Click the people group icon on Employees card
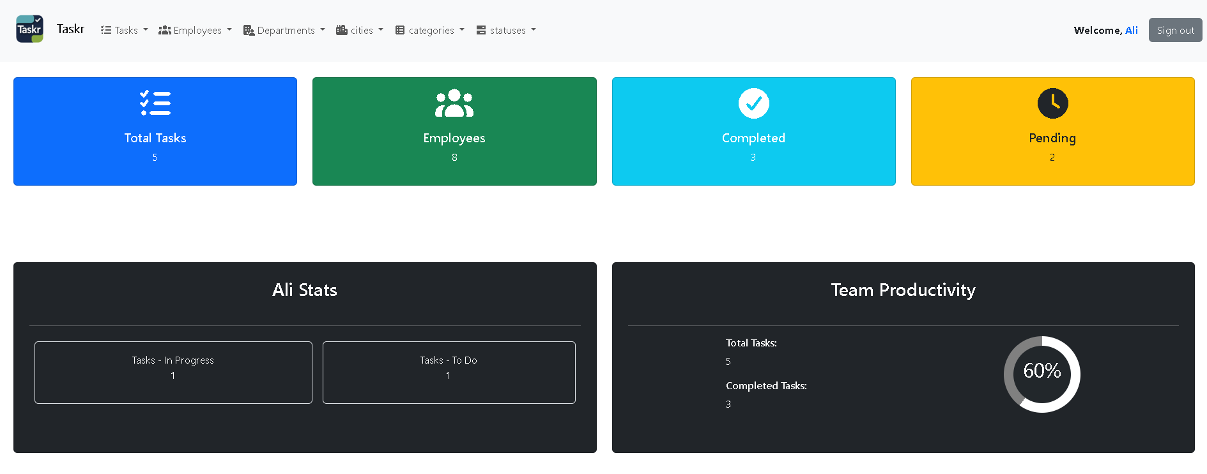 point(454,103)
